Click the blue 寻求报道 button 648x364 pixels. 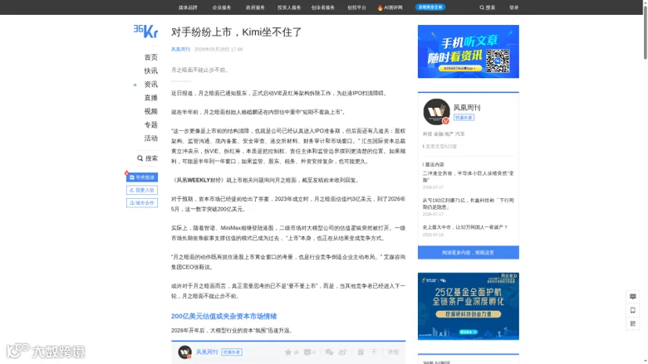(x=142, y=177)
